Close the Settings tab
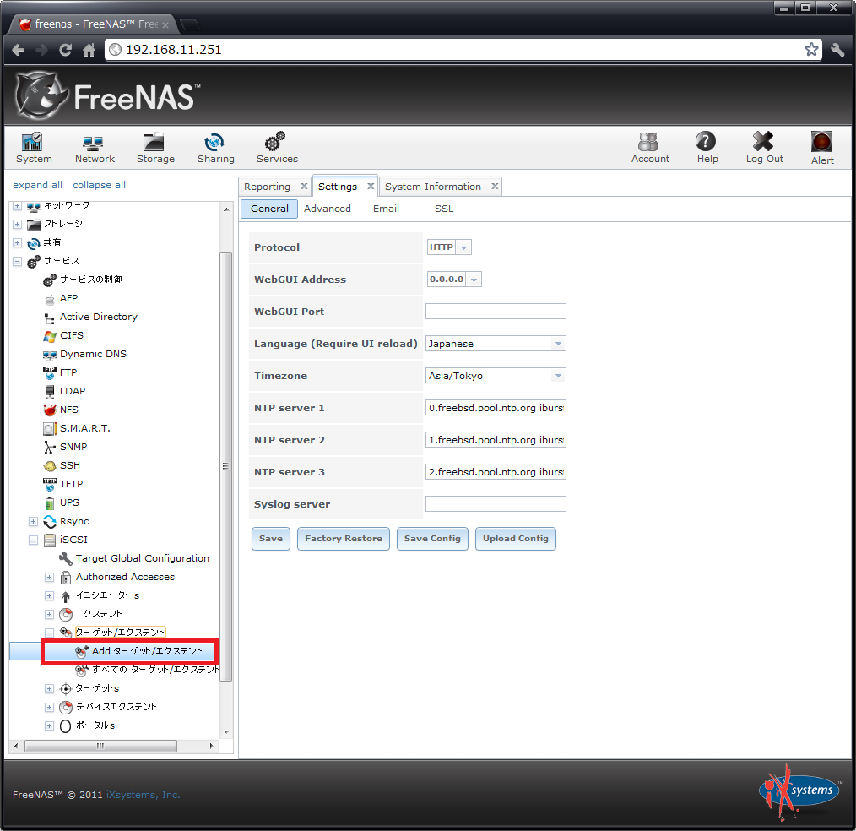The width and height of the screenshot is (856, 831). coord(371,186)
